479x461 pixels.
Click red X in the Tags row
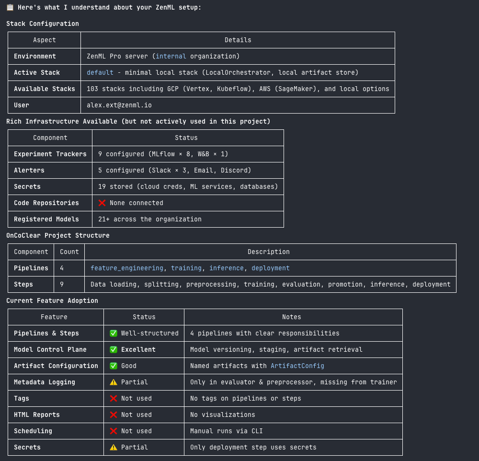click(x=114, y=398)
